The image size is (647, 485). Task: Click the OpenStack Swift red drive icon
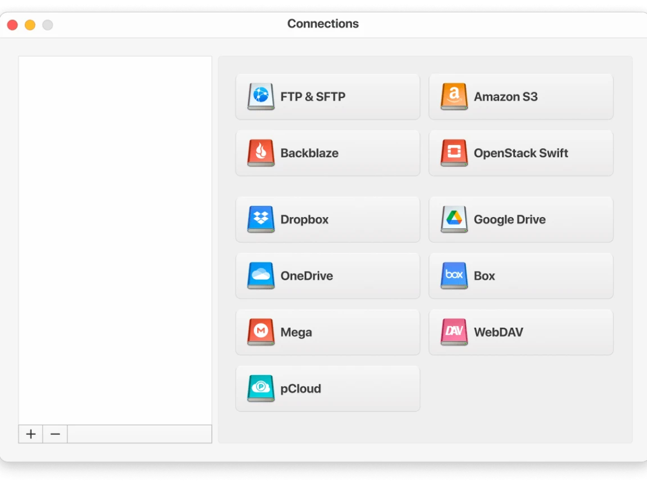tap(454, 153)
